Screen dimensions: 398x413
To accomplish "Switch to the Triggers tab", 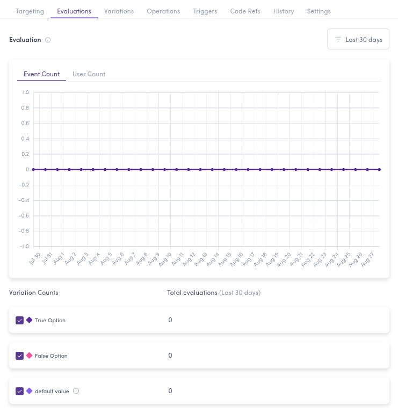I will [205, 11].
